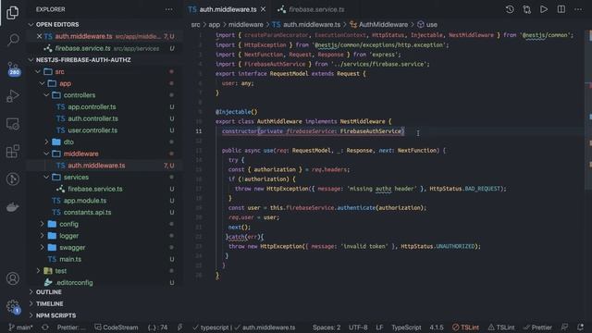The width and height of the screenshot is (592, 333).
Task: Open main.ts file
Action: coord(70,259)
